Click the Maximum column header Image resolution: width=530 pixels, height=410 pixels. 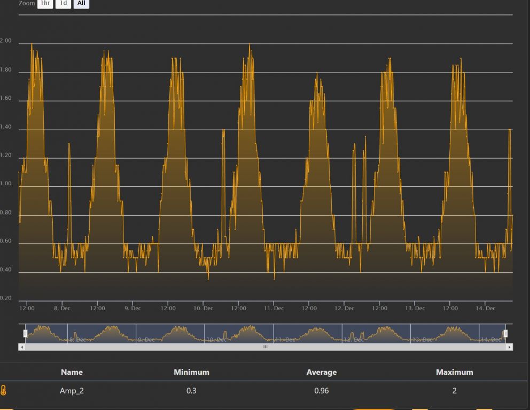(454, 372)
